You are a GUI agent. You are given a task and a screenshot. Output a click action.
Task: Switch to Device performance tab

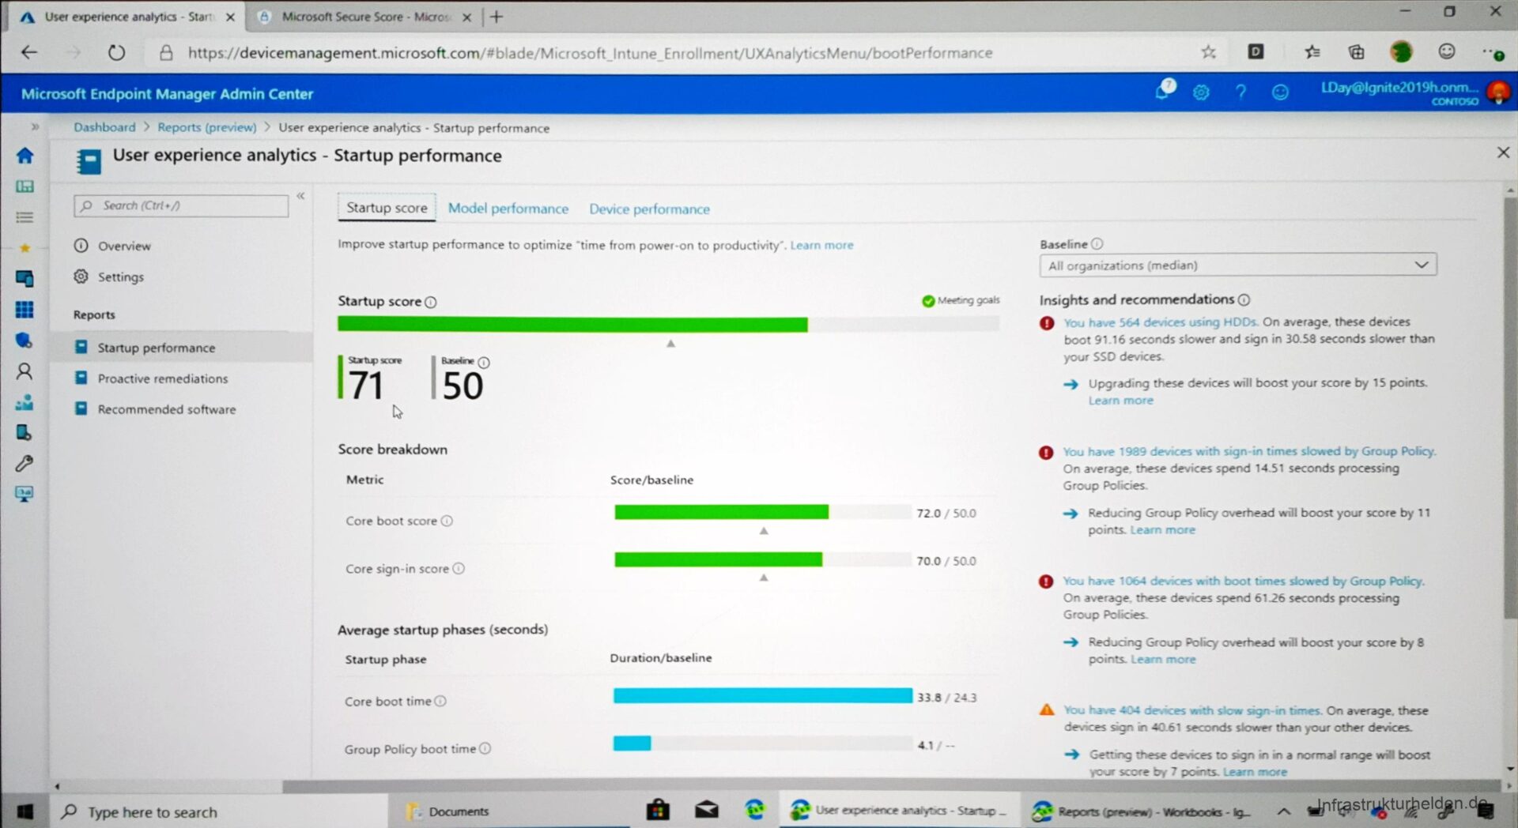[x=649, y=209]
